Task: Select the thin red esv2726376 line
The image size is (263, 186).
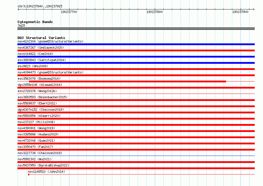Action: tap(136, 94)
